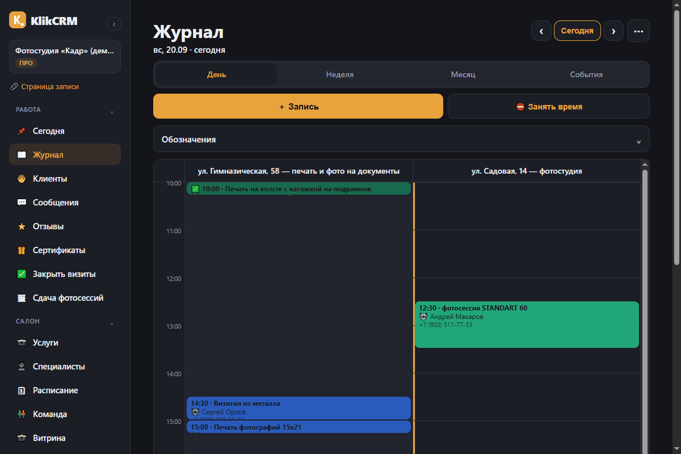Click the + Запись button
This screenshot has height=454, width=681.
coord(298,106)
